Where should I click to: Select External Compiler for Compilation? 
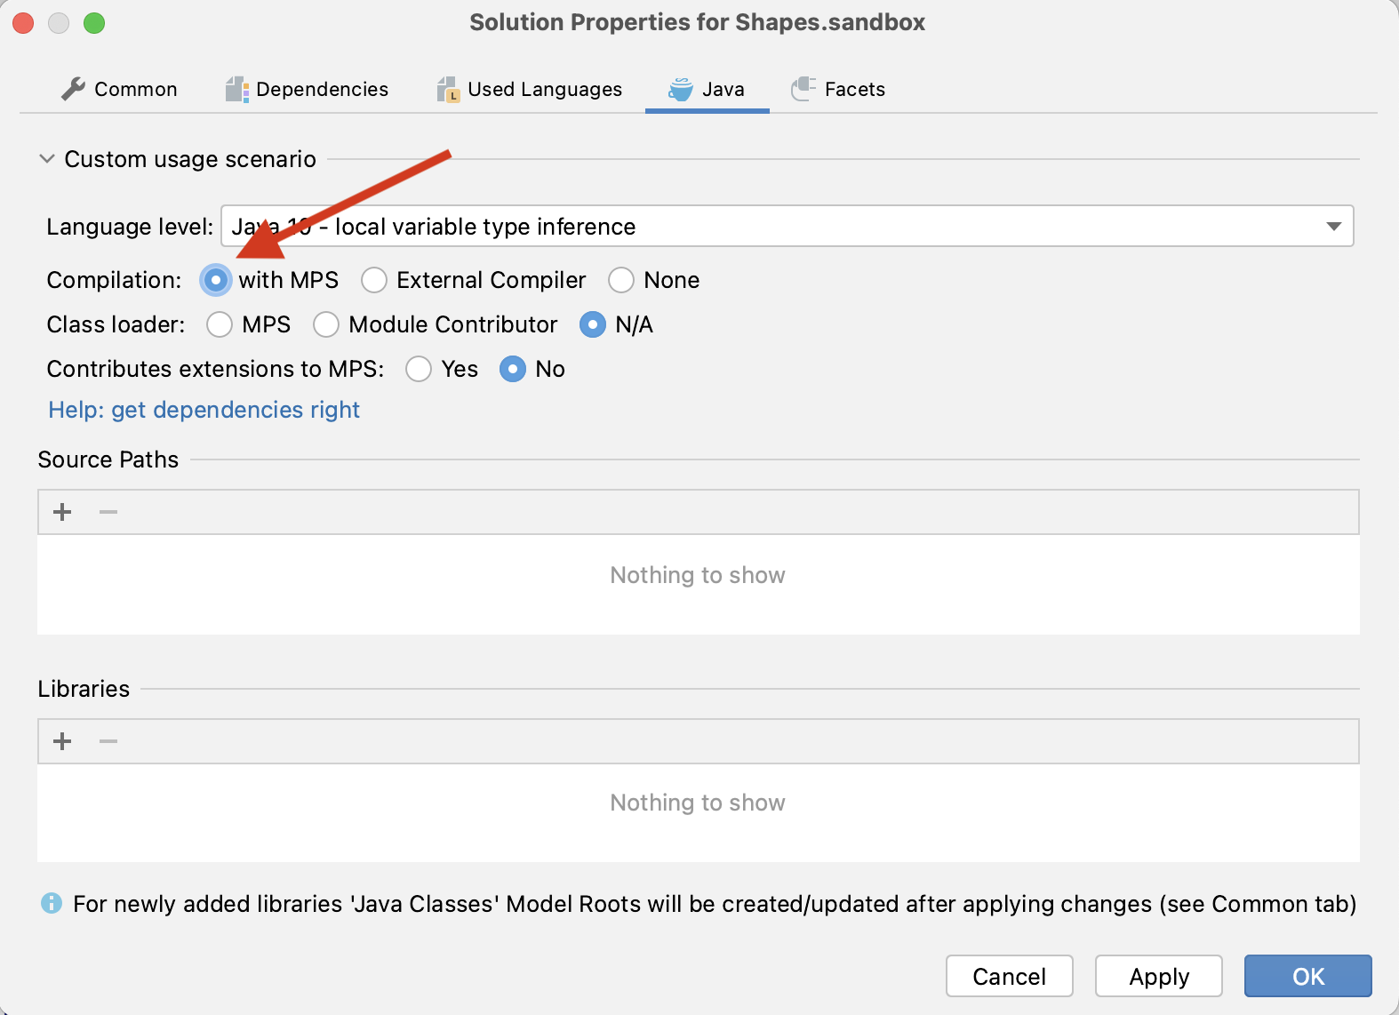pos(374,280)
